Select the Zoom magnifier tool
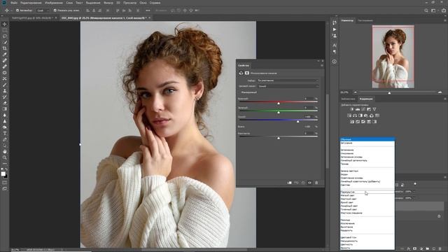448x252 pixels. (5, 157)
